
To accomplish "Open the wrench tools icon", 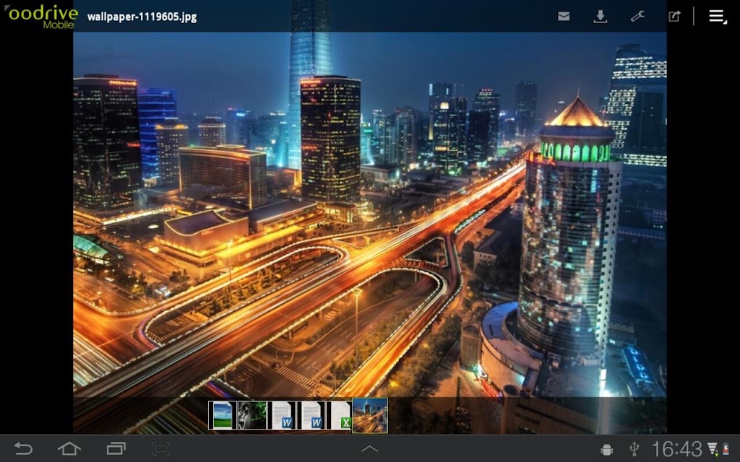I will coord(637,17).
